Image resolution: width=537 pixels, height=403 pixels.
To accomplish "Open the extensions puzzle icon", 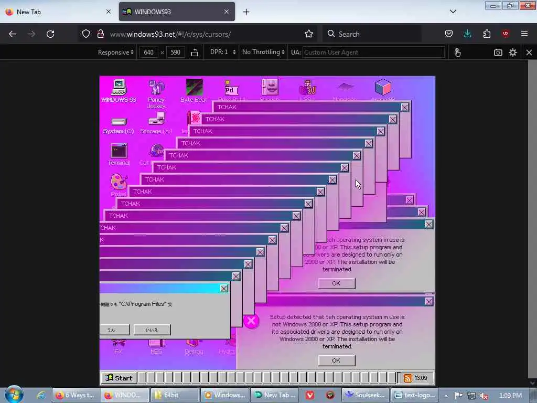I will (x=487, y=34).
